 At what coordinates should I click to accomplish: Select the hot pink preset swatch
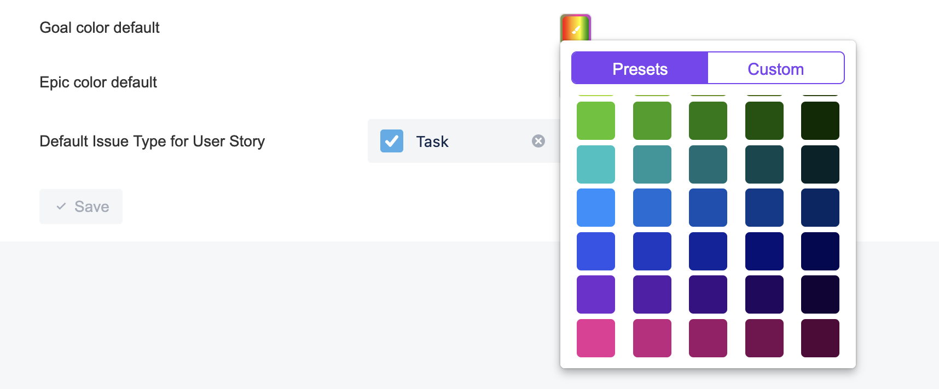(596, 338)
